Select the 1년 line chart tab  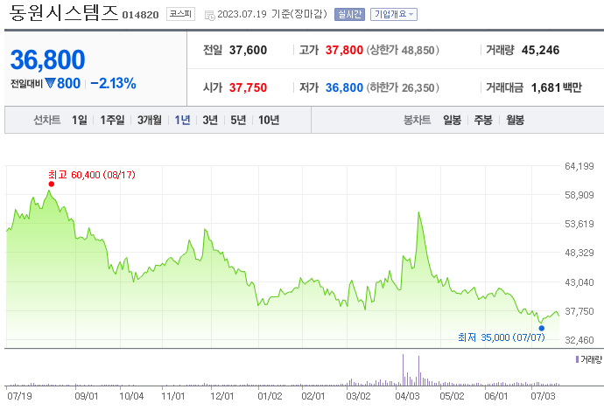[182, 120]
